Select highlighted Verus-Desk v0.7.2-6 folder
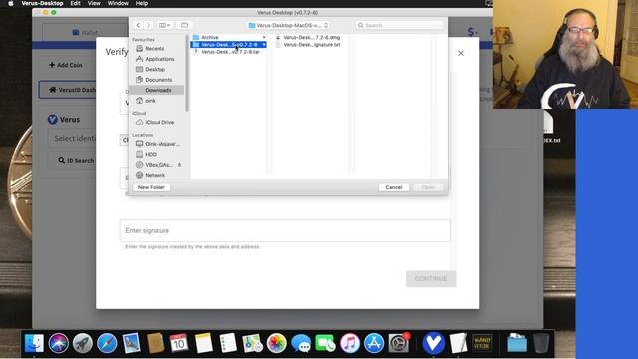The image size is (638, 359). (229, 45)
